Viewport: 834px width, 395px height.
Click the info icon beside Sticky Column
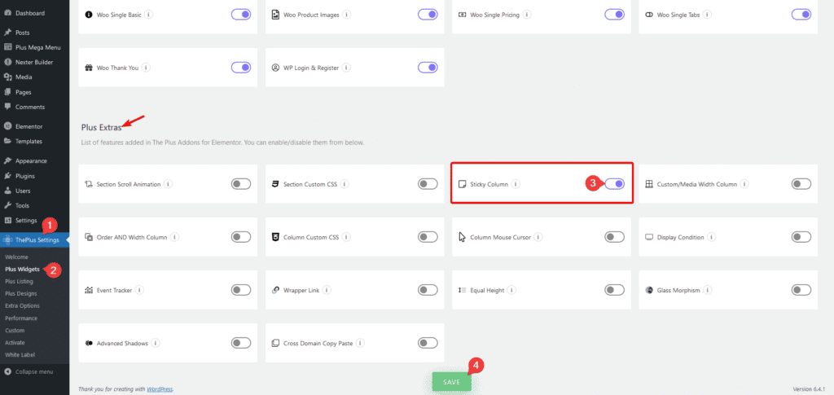click(x=516, y=184)
